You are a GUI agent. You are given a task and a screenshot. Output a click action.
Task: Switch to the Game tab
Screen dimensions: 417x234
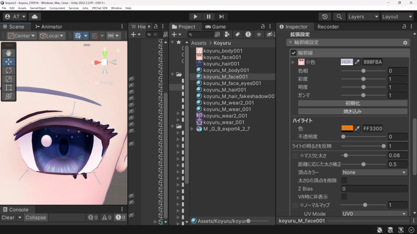click(216, 26)
